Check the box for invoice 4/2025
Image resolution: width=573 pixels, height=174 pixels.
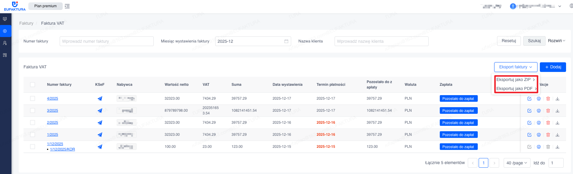[x=33, y=98]
